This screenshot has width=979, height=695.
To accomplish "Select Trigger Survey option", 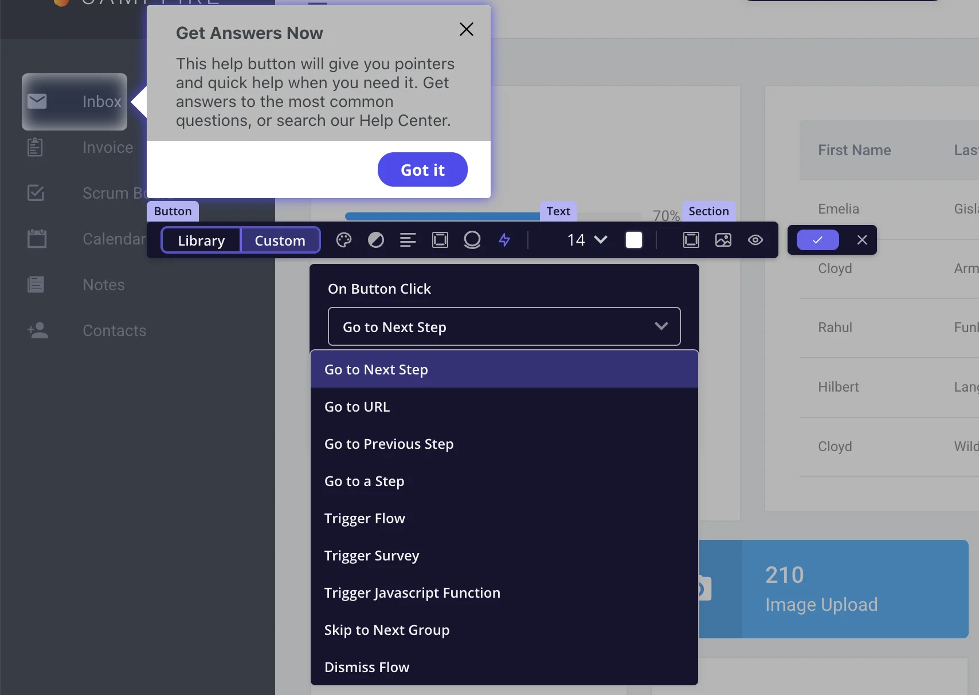I will coord(504,555).
